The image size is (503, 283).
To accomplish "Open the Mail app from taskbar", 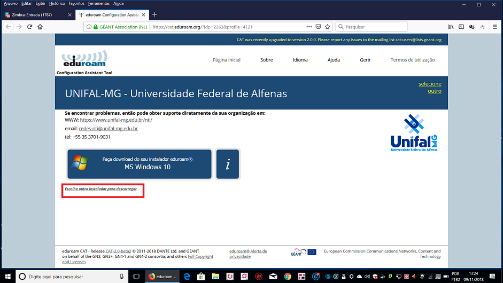I will [x=273, y=276].
